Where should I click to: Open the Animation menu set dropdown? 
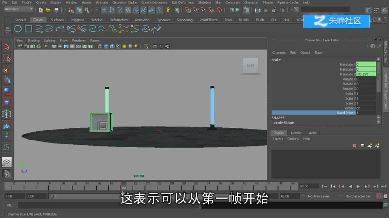[x=19, y=9]
